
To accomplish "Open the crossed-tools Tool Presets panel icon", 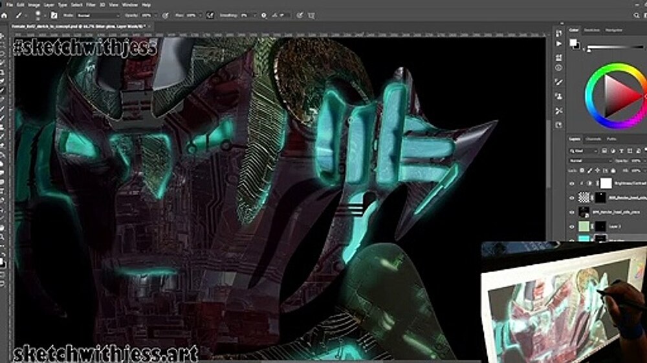I will [559, 111].
